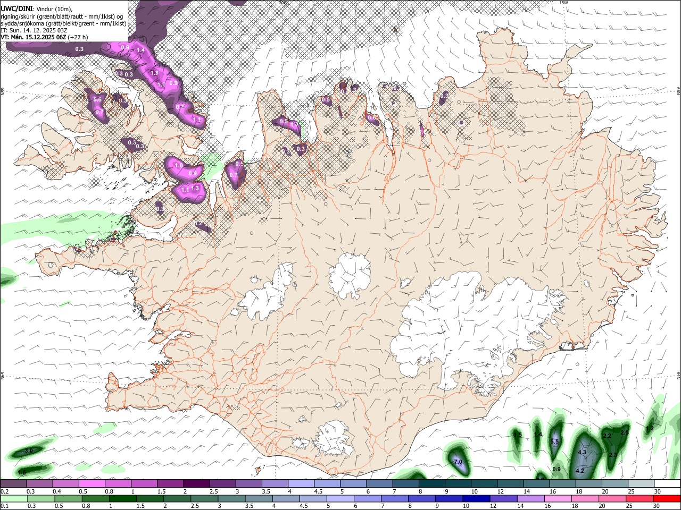
Task: Click the 5.5 precipitation value in the southeast
Action: 554,441
